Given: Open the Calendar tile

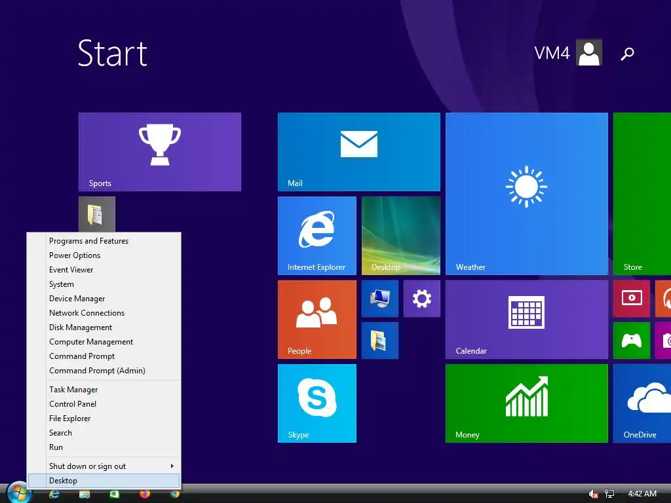Looking at the screenshot, I should [x=526, y=320].
